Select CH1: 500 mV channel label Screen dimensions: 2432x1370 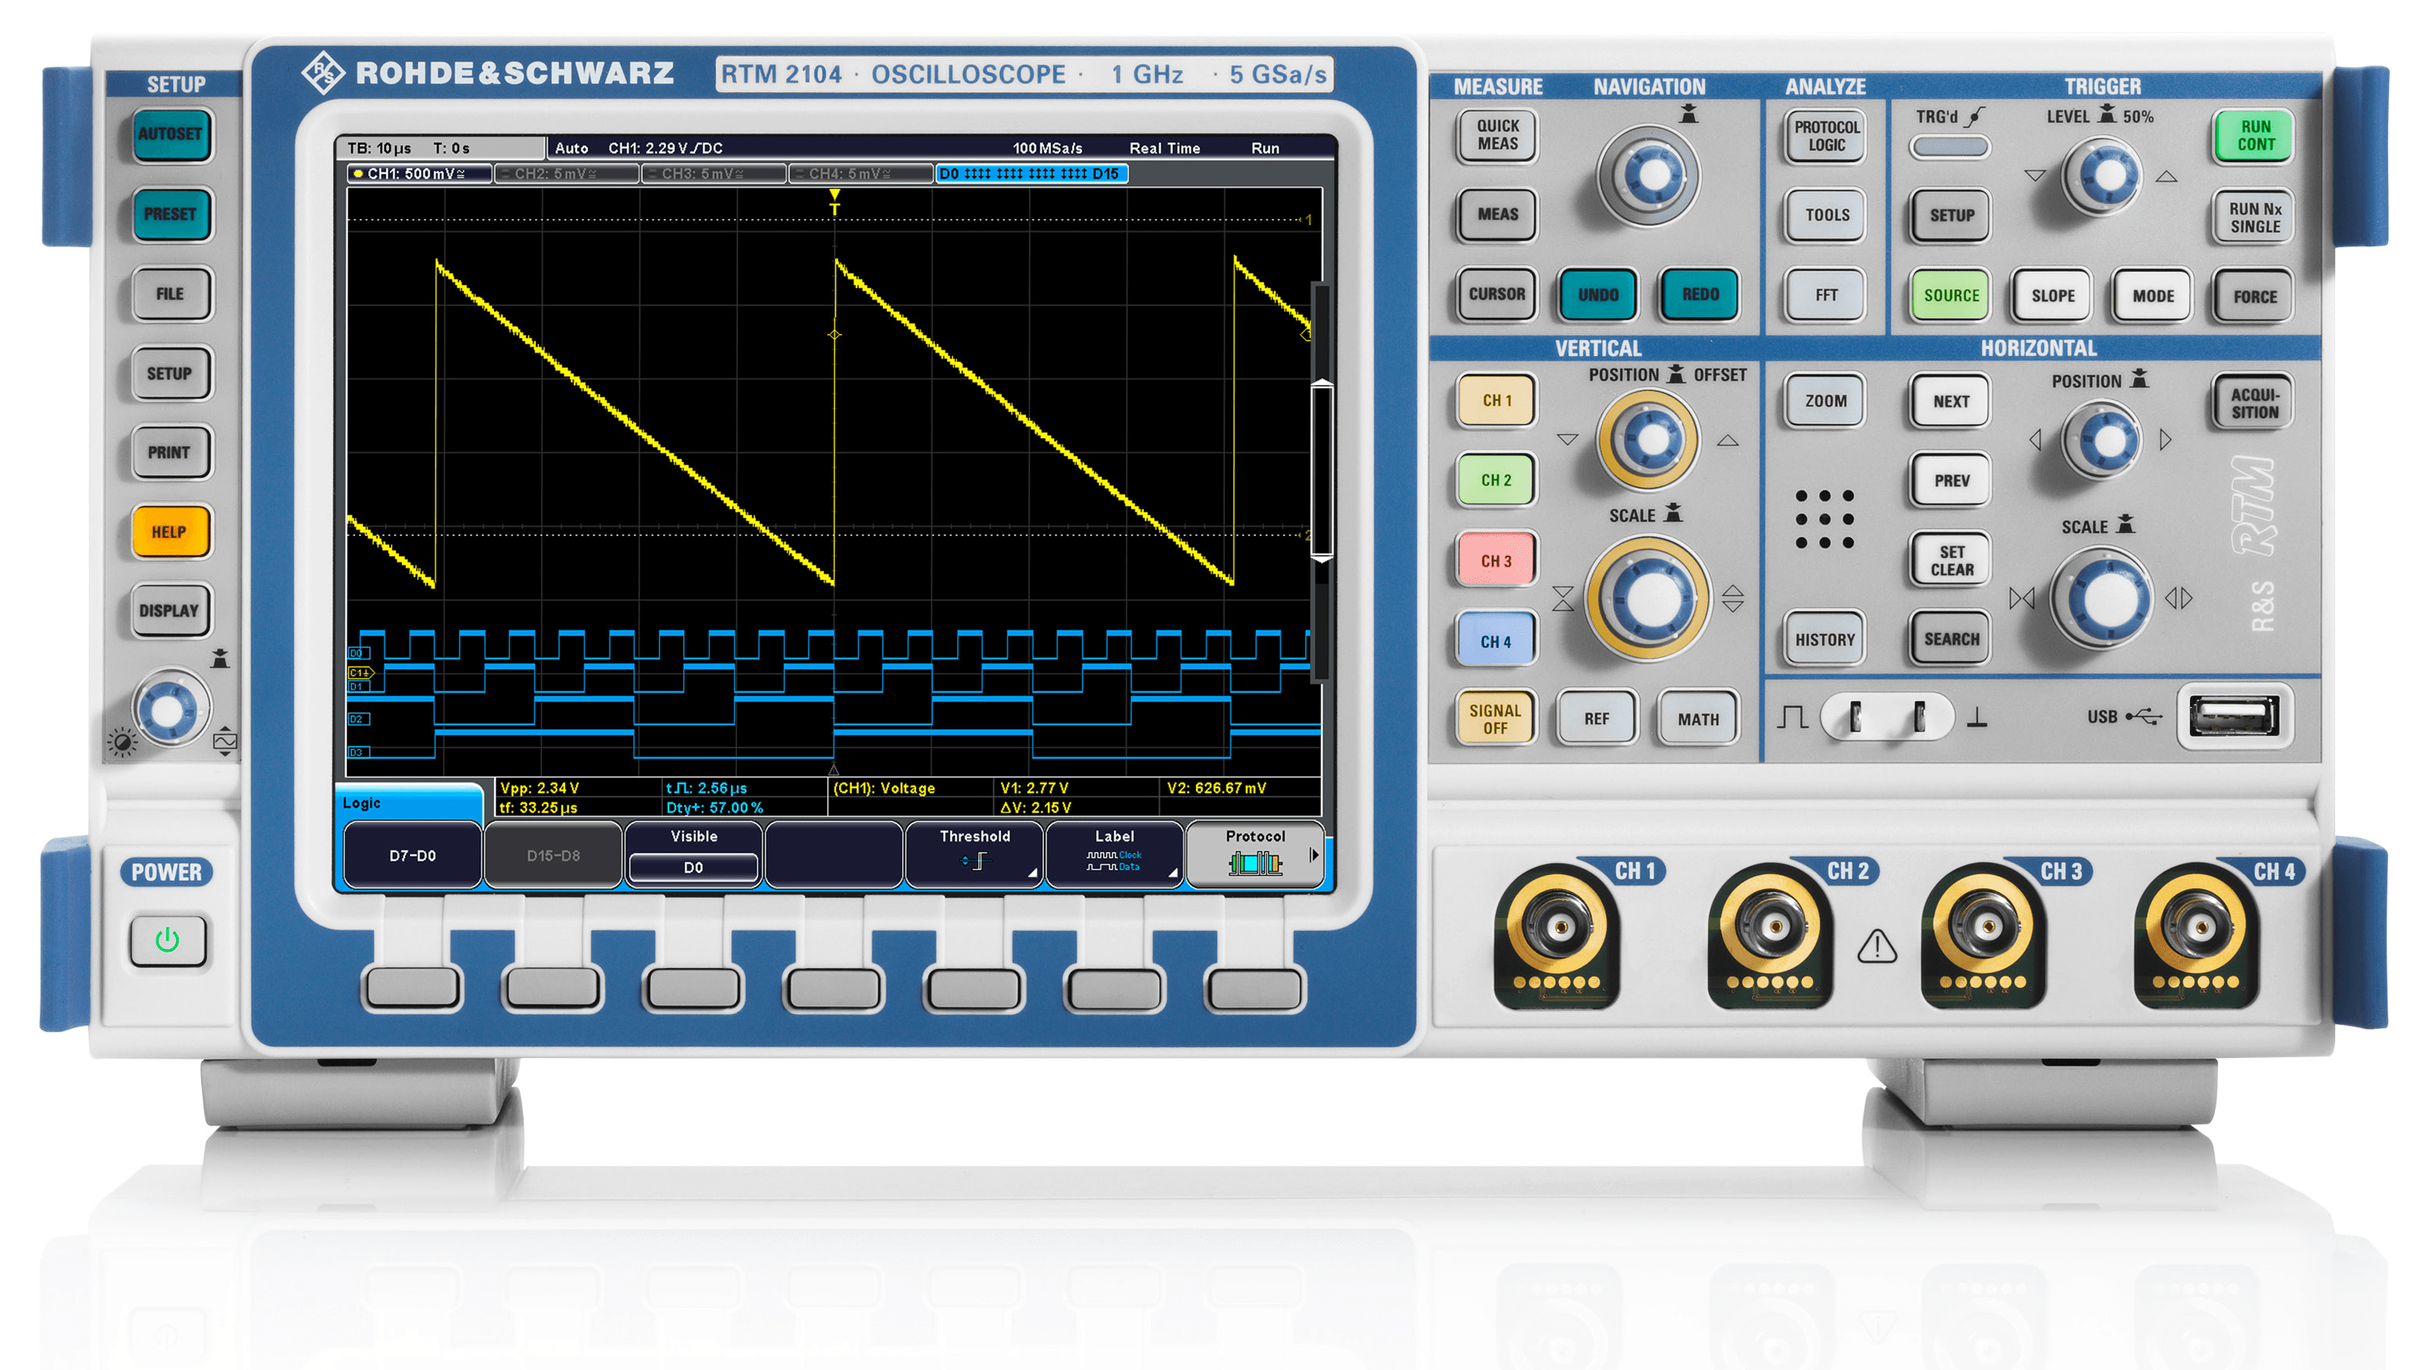pos(419,174)
